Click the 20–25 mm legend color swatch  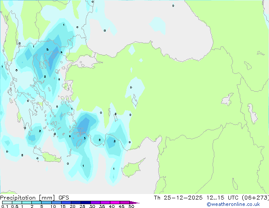click(x=76, y=202)
